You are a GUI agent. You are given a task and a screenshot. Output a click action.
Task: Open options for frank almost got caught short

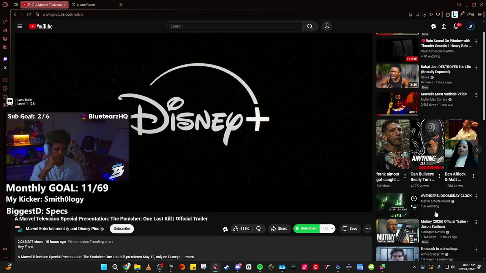point(405,176)
